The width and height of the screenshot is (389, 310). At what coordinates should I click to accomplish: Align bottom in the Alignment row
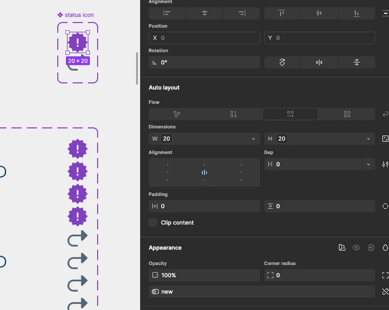(x=356, y=13)
